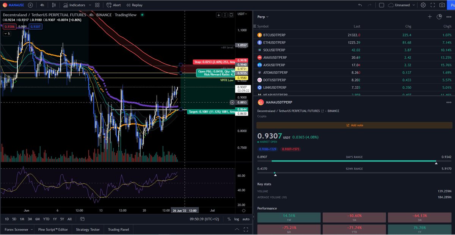455x235 pixels.
Task: Open the Perp watchlist dropdown
Action: (263, 17)
